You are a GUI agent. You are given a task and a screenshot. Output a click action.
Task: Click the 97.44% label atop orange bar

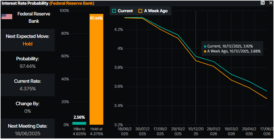[x=96, y=18]
